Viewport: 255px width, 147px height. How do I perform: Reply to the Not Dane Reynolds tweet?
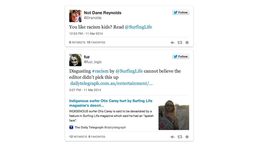coord(173,43)
